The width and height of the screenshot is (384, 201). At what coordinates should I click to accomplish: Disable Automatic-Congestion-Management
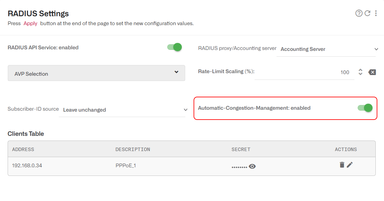[365, 108]
